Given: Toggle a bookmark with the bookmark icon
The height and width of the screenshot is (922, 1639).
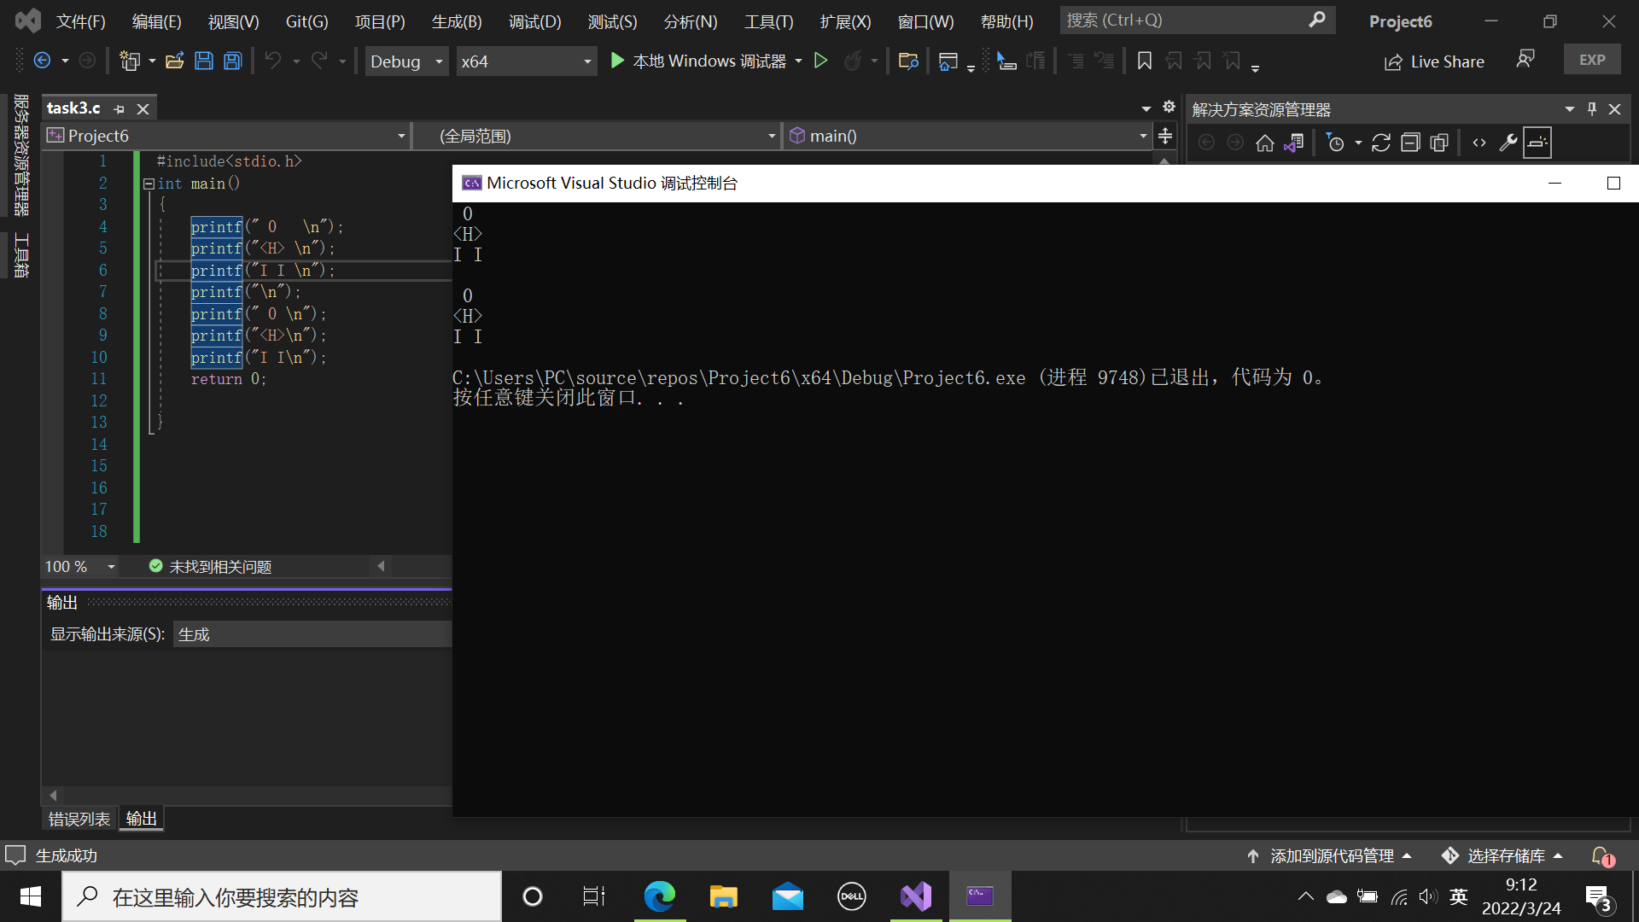Looking at the screenshot, I should (x=1145, y=61).
